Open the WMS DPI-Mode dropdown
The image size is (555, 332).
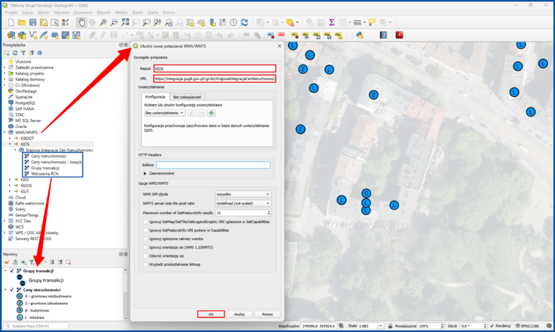tap(243, 194)
